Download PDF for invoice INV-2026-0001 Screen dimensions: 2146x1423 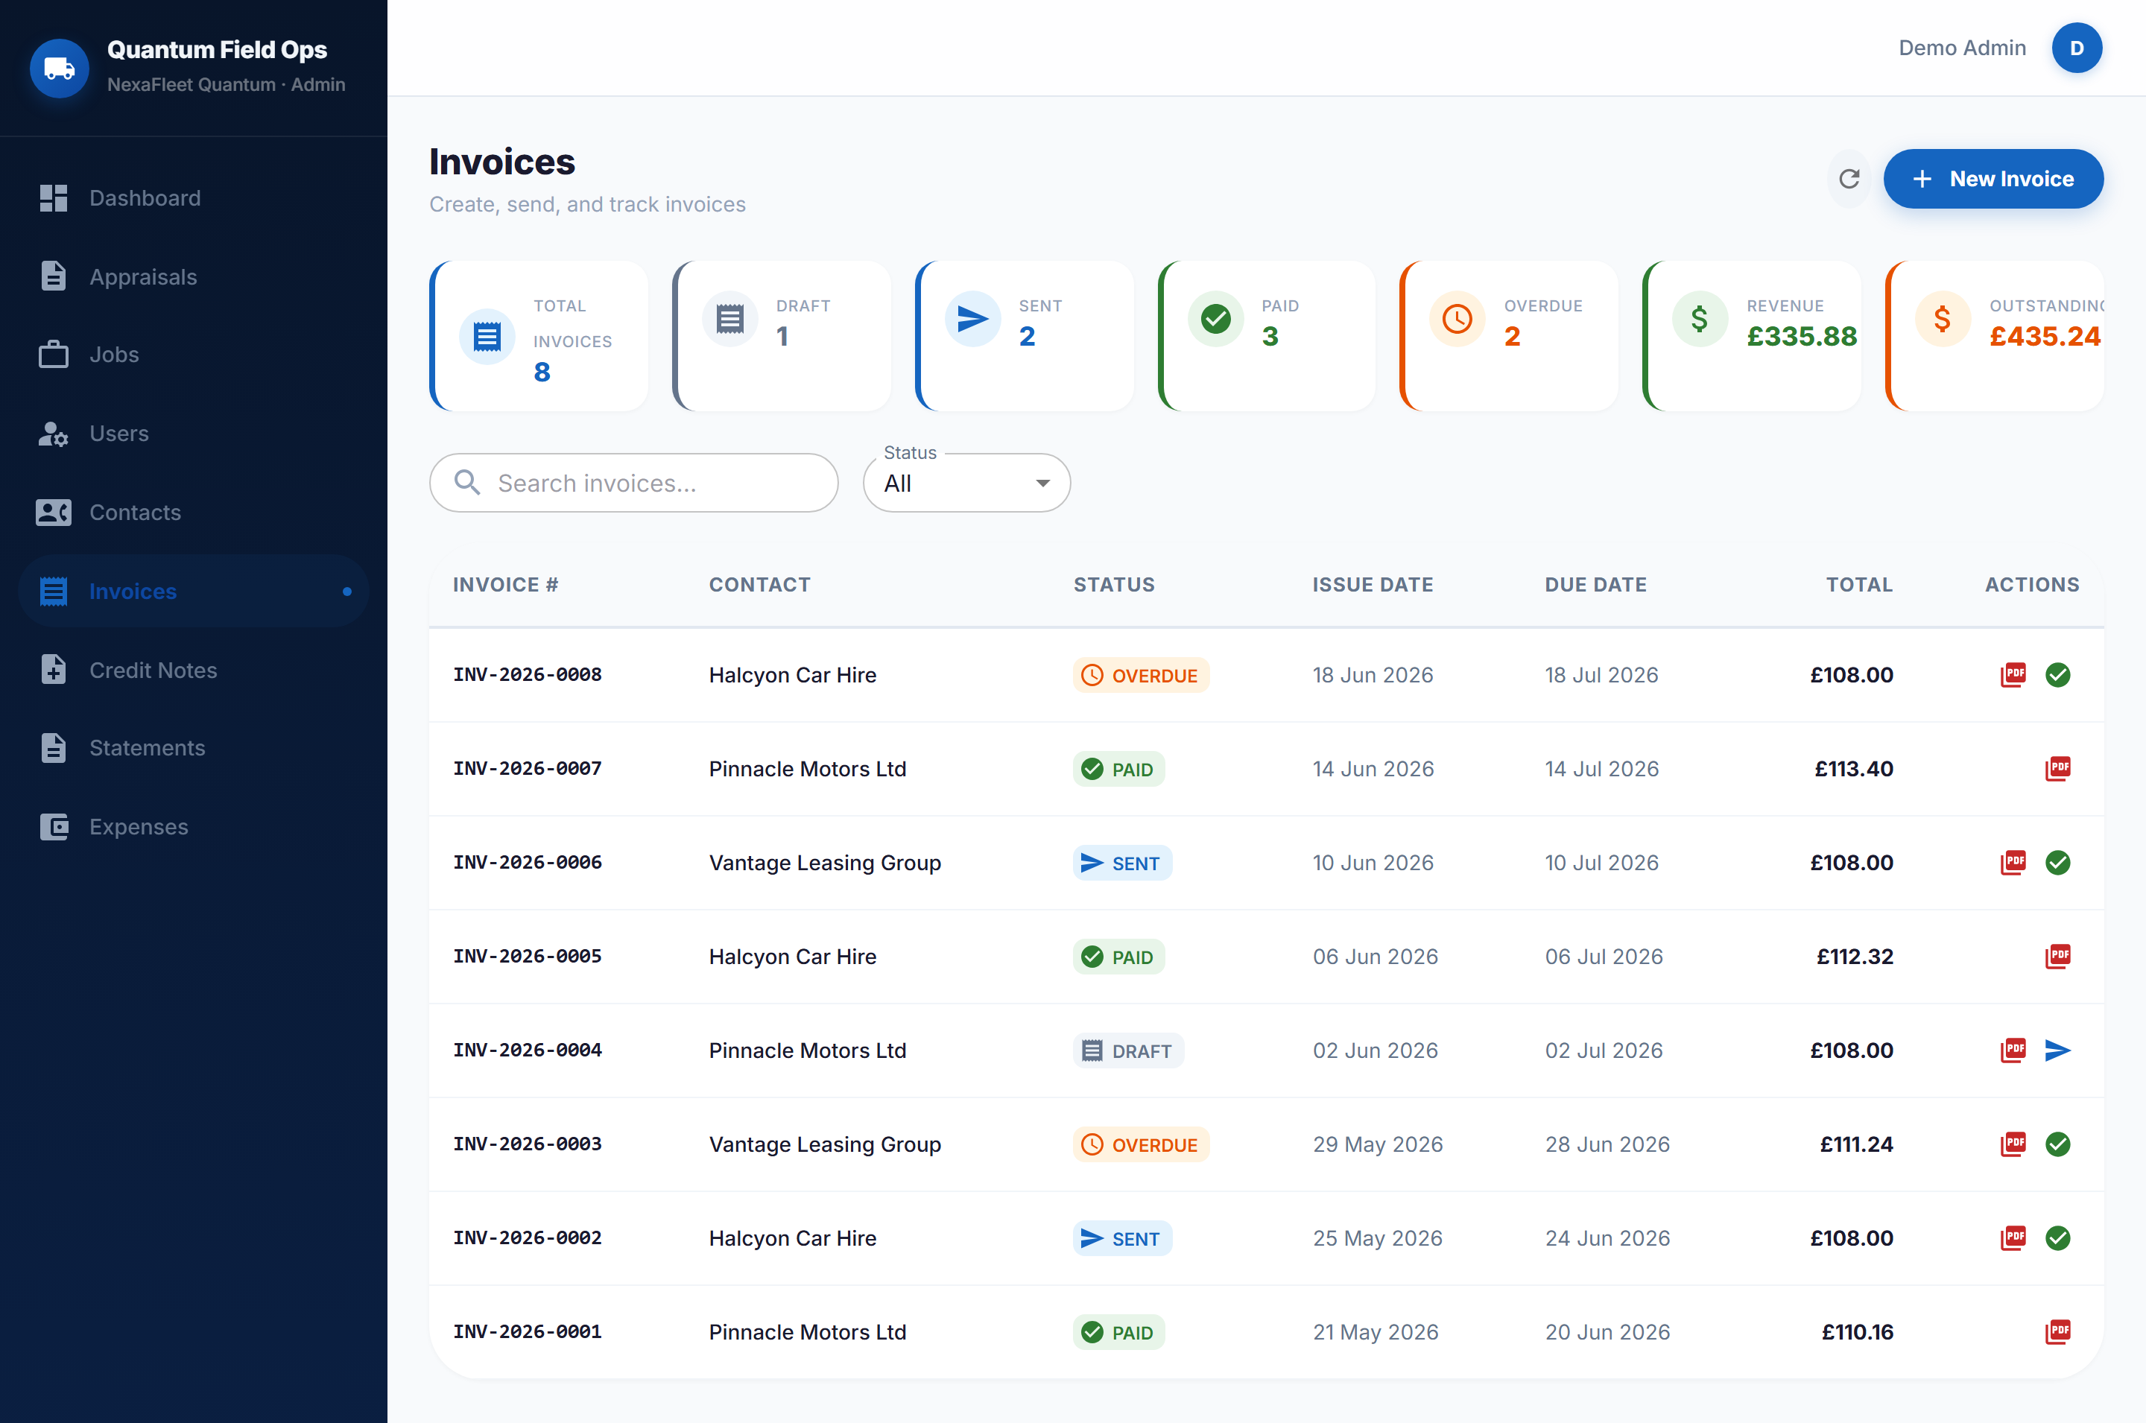coord(2057,1332)
